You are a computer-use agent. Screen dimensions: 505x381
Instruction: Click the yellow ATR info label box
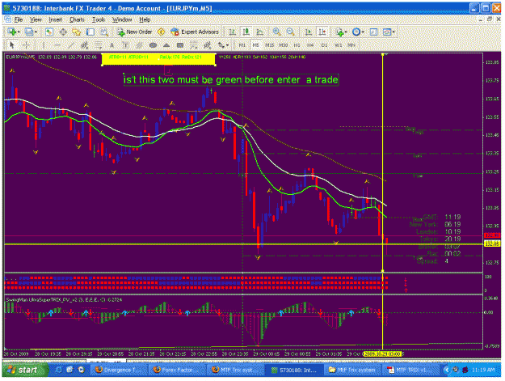pyautogui.click(x=158, y=59)
